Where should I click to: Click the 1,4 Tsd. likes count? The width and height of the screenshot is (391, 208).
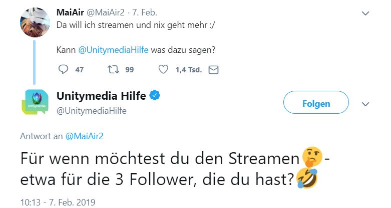[189, 70]
